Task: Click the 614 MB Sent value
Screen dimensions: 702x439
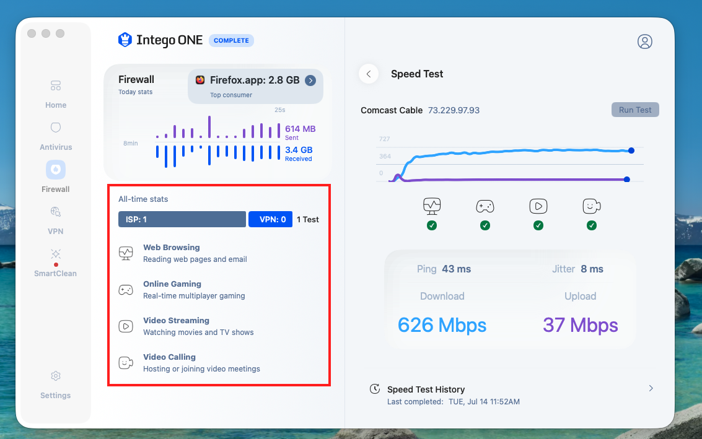Action: (x=301, y=129)
